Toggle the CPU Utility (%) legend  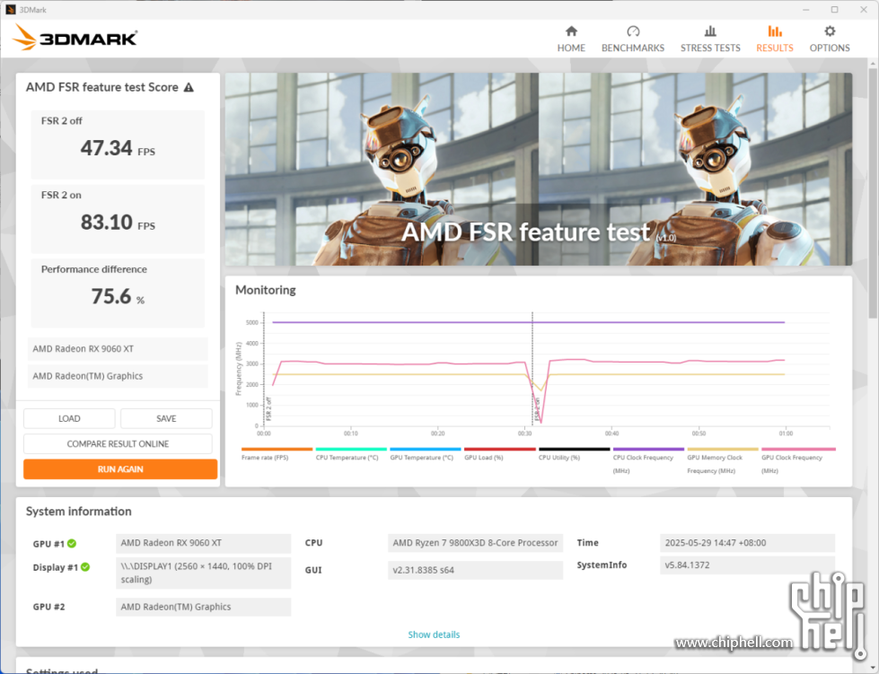click(574, 454)
